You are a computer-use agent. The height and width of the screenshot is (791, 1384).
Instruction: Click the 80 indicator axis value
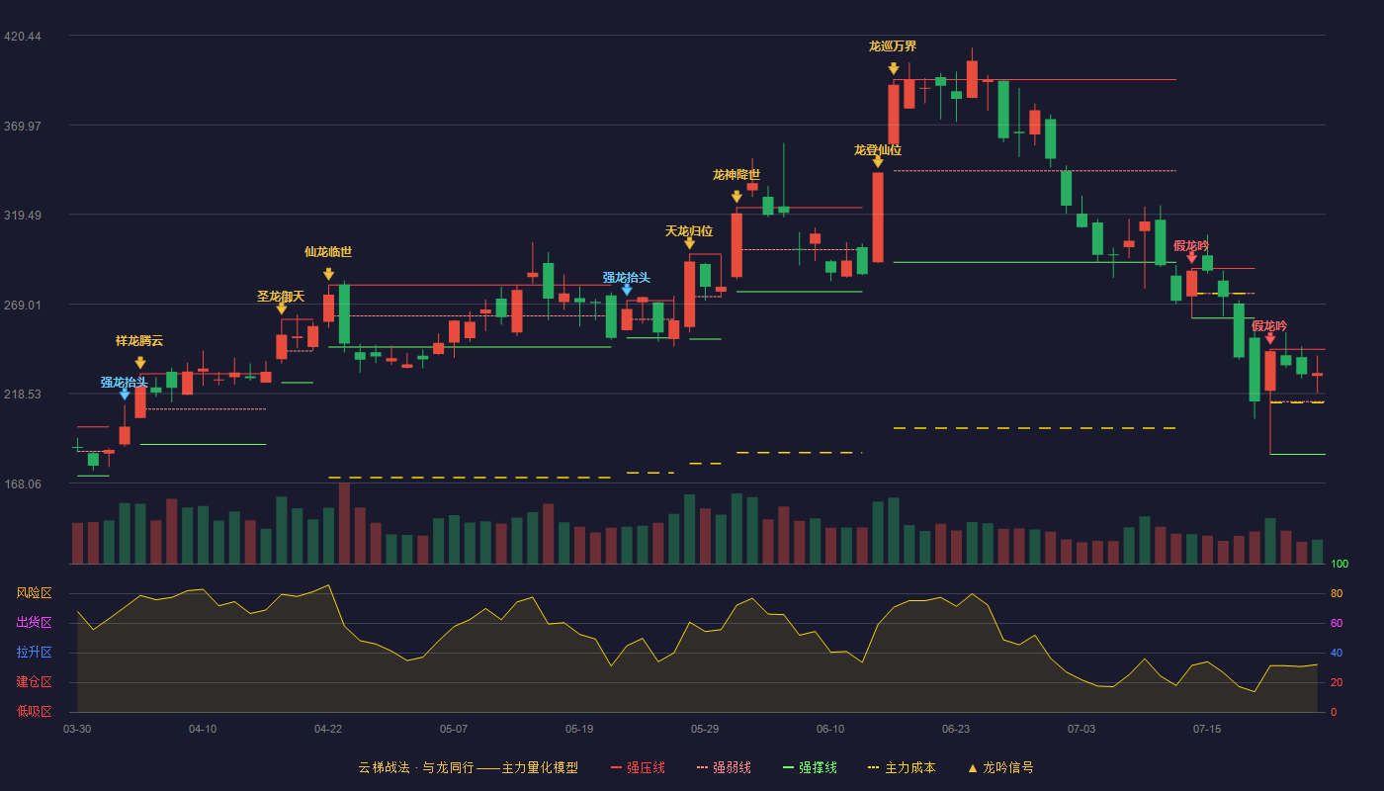pos(1337,593)
